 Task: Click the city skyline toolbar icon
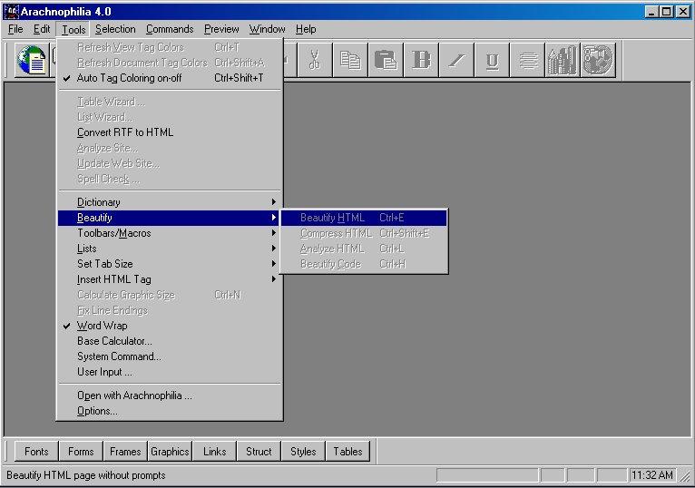pyautogui.click(x=563, y=60)
